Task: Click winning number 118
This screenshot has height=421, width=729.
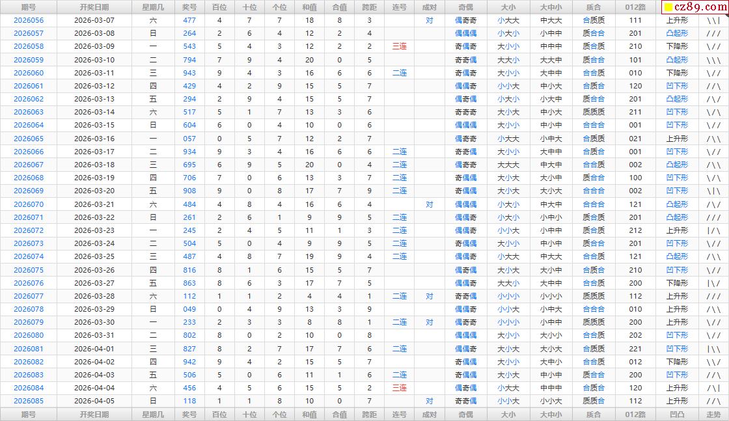Action: click(x=189, y=401)
